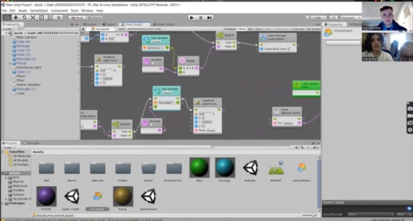Open the cloud services icon
The height and width of the screenshot is (221, 413).
(334, 18)
